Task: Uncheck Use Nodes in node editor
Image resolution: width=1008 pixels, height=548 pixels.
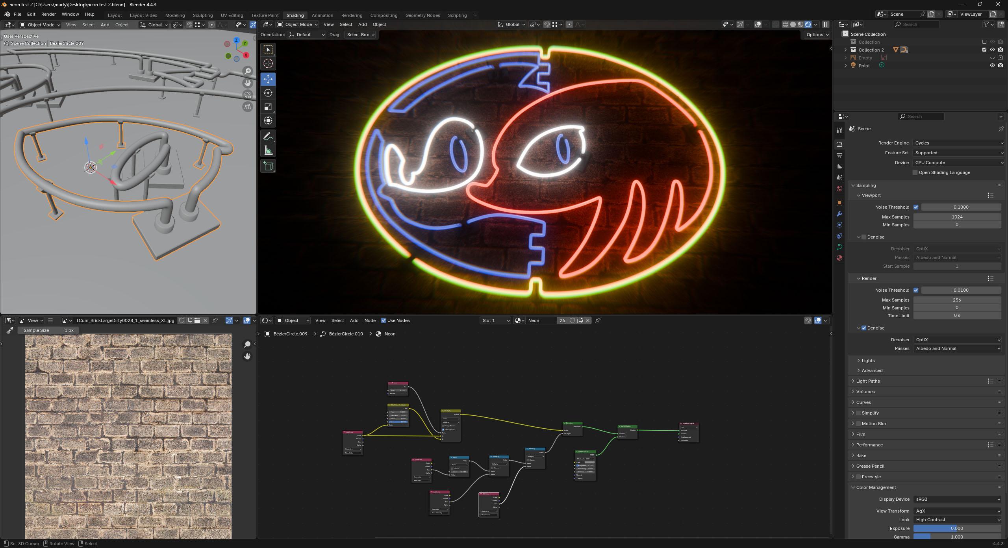Action: point(384,320)
